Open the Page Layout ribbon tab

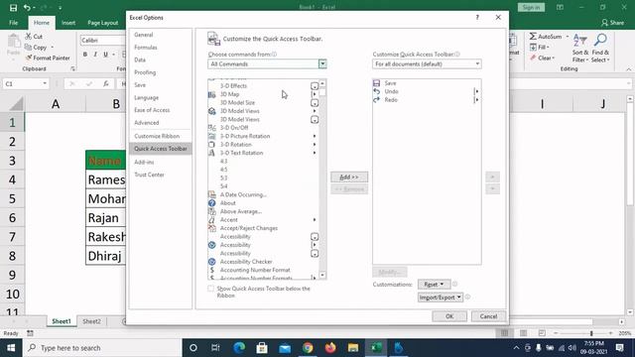click(103, 23)
